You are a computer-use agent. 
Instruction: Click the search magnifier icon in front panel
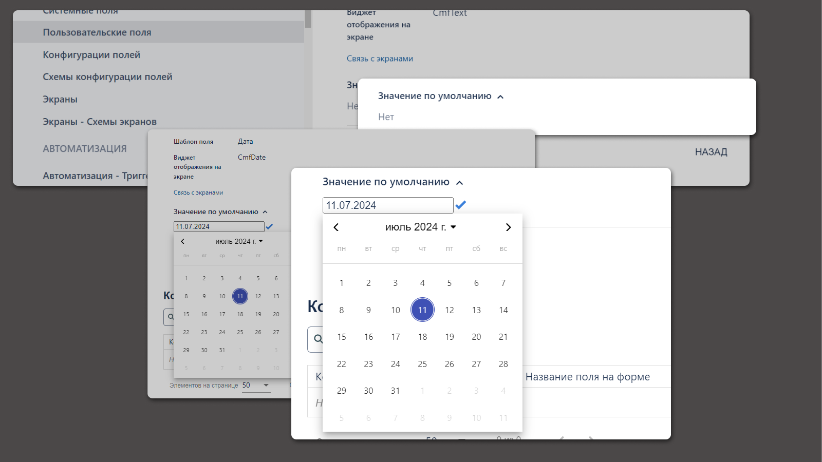pos(318,339)
